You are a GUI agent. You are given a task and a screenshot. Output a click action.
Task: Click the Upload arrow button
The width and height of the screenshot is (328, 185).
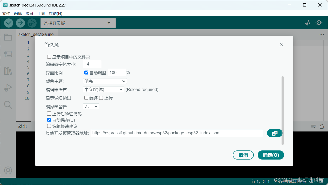tap(20, 23)
